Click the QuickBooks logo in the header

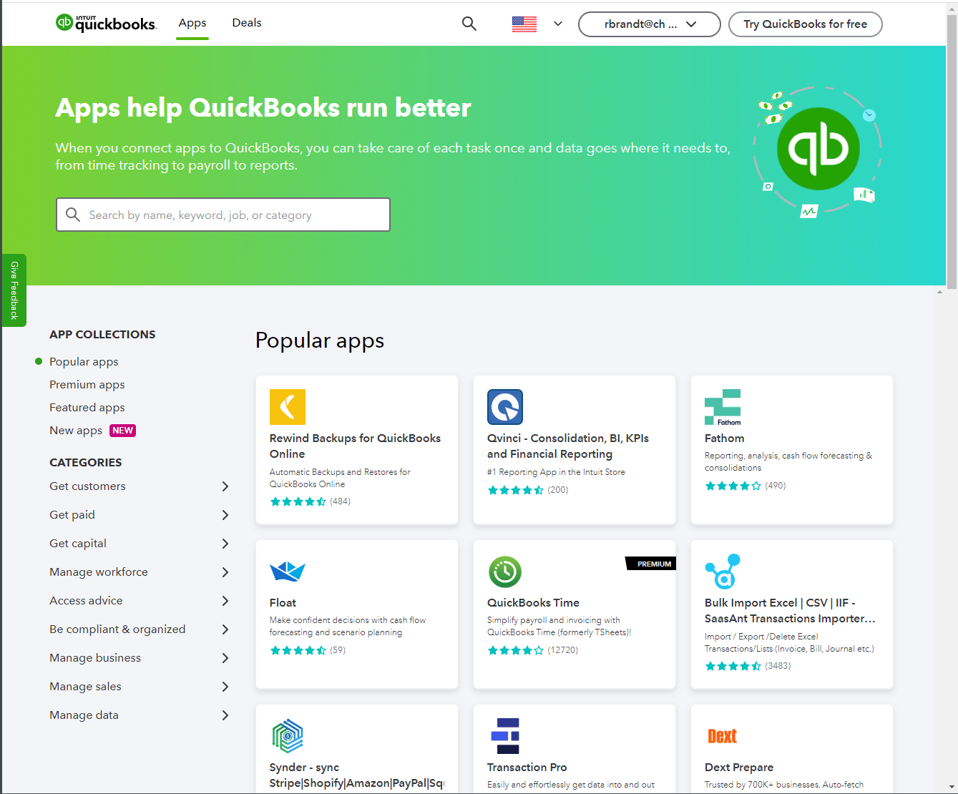tap(106, 24)
